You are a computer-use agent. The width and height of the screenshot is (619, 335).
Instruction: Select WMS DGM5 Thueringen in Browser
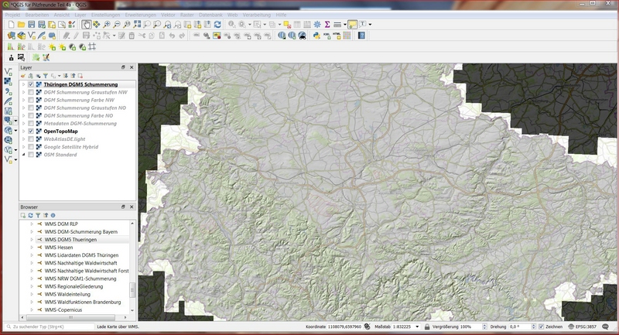(x=70, y=240)
